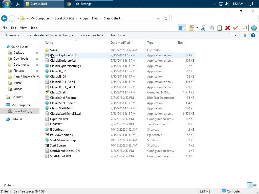Select Network in the navigation pane
Image resolution: width=259 pixels, height=194 pixels.
pos(17,119)
